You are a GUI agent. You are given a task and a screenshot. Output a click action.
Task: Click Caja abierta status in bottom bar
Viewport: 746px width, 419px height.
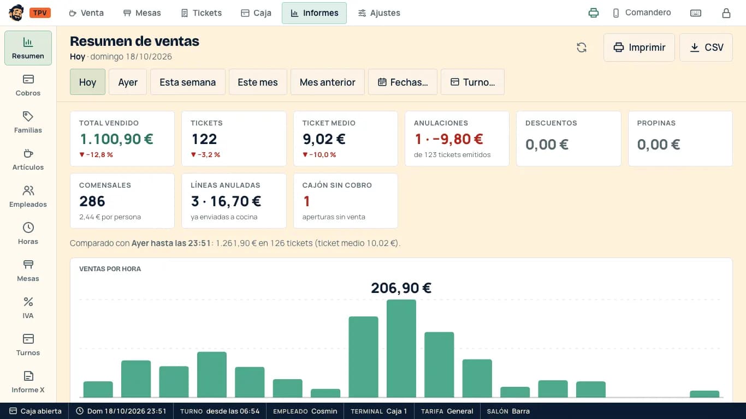click(x=35, y=411)
